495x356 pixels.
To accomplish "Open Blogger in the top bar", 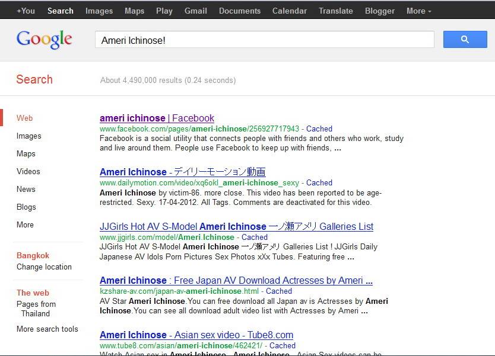I will click(380, 11).
